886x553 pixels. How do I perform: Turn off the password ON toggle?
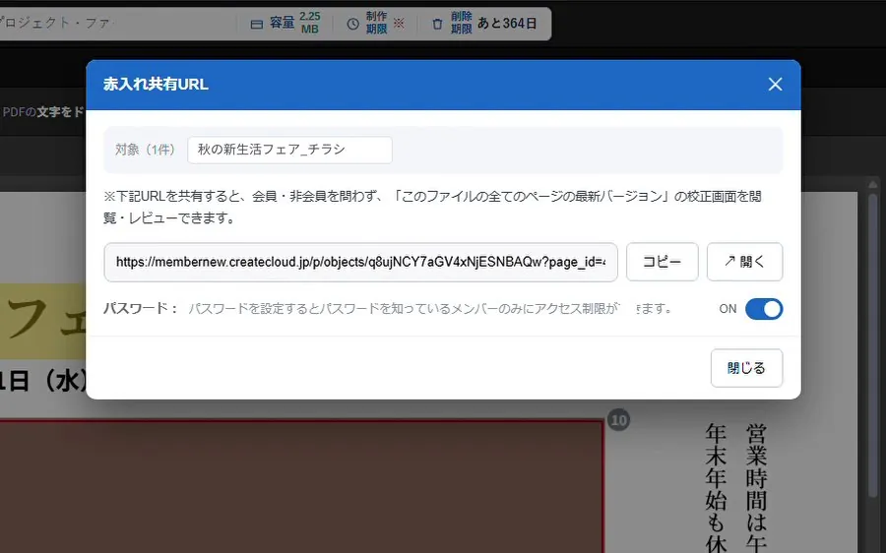(764, 309)
